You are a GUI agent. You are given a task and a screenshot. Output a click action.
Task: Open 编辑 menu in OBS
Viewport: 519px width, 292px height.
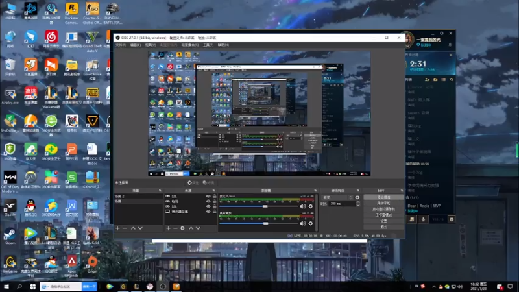click(x=135, y=45)
